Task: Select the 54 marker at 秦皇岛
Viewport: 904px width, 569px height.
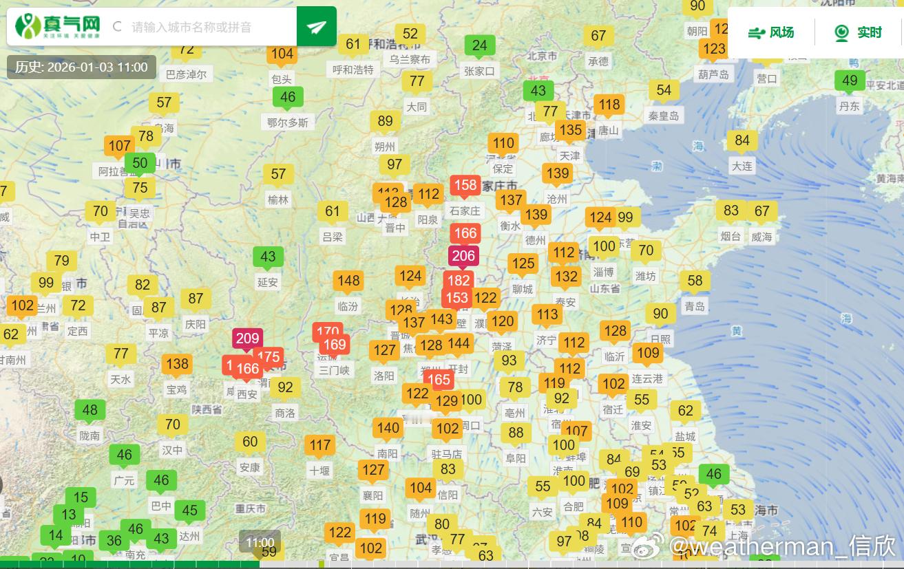Action: pyautogui.click(x=664, y=92)
